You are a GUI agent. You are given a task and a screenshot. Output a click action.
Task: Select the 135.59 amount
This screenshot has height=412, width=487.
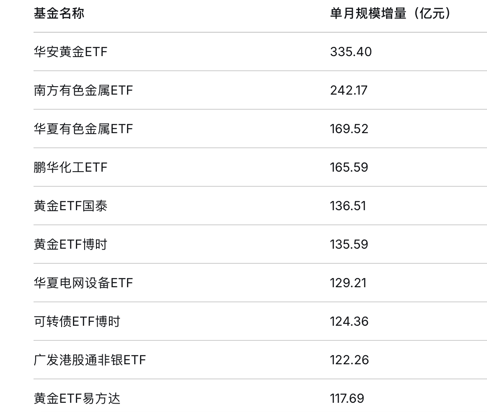349,245
